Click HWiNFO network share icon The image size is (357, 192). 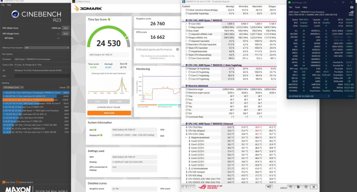(269, 187)
